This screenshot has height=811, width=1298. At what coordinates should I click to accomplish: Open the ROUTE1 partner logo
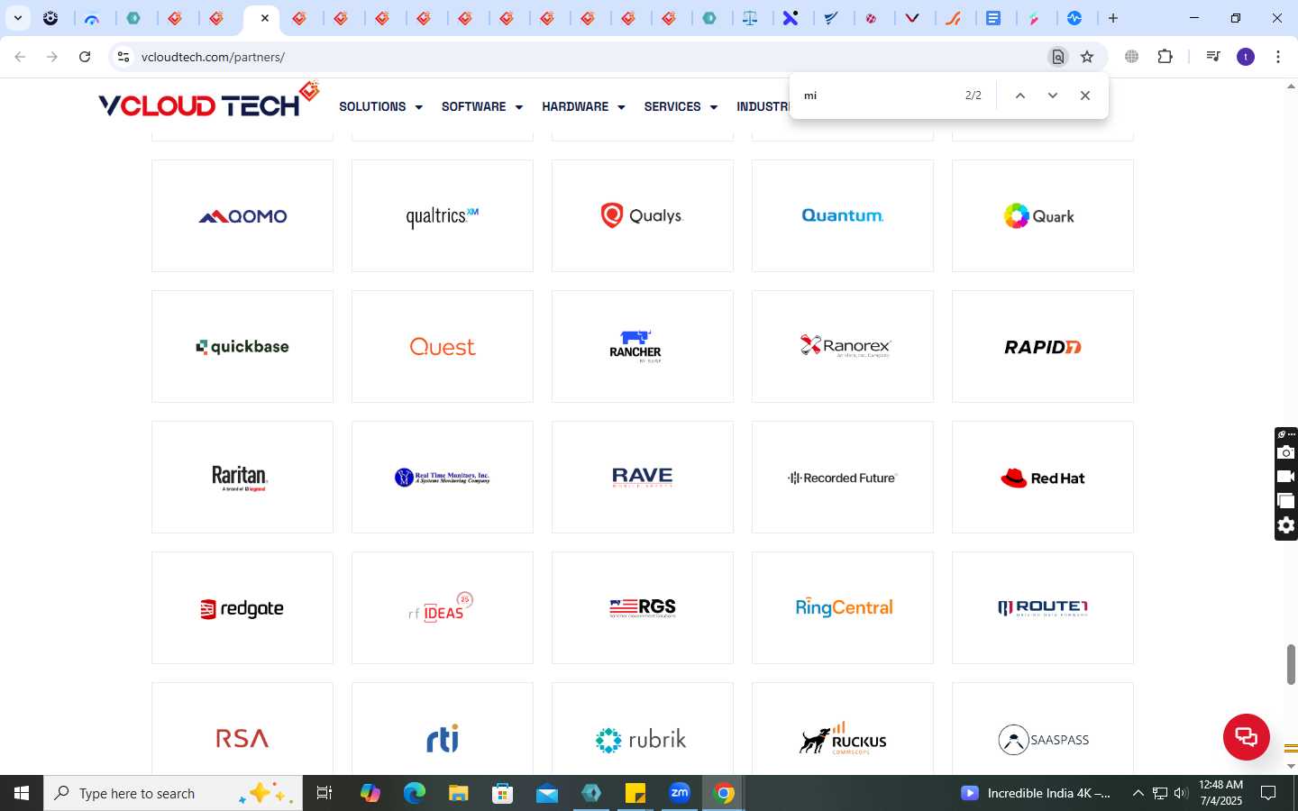coord(1043,608)
